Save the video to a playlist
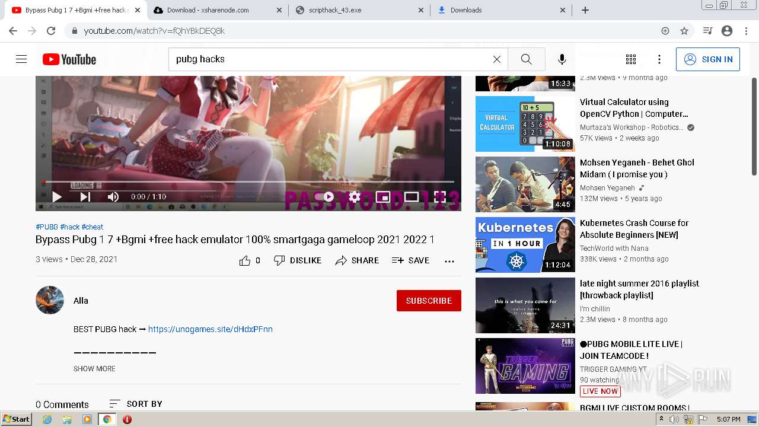Screen dimensions: 759x427 click(x=410, y=260)
